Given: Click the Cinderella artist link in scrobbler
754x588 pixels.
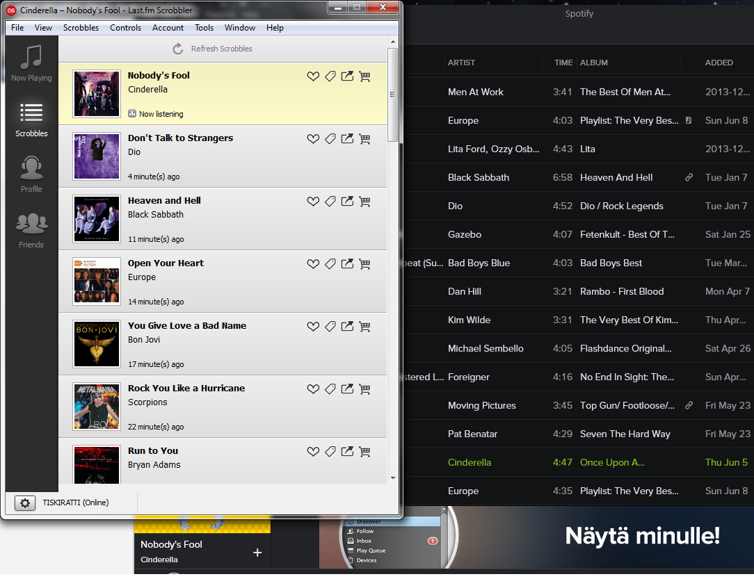Looking at the screenshot, I should (x=147, y=90).
